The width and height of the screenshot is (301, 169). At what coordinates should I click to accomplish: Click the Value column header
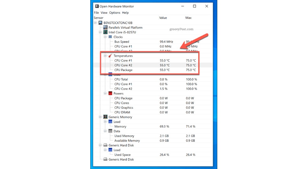(163, 18)
